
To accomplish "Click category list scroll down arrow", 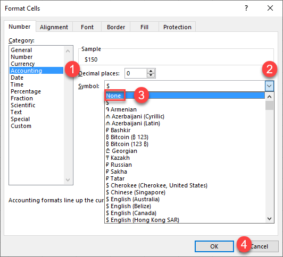I will point(68,179).
